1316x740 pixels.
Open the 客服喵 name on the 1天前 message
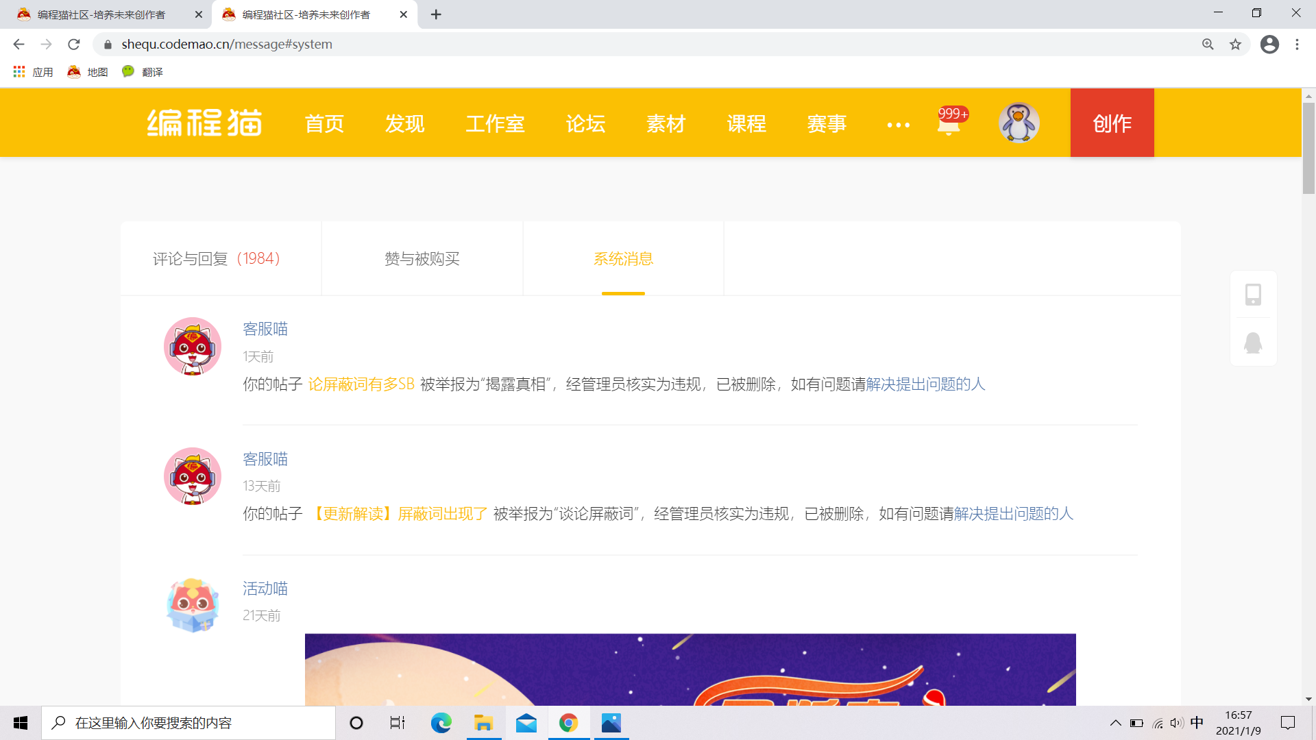pos(265,329)
